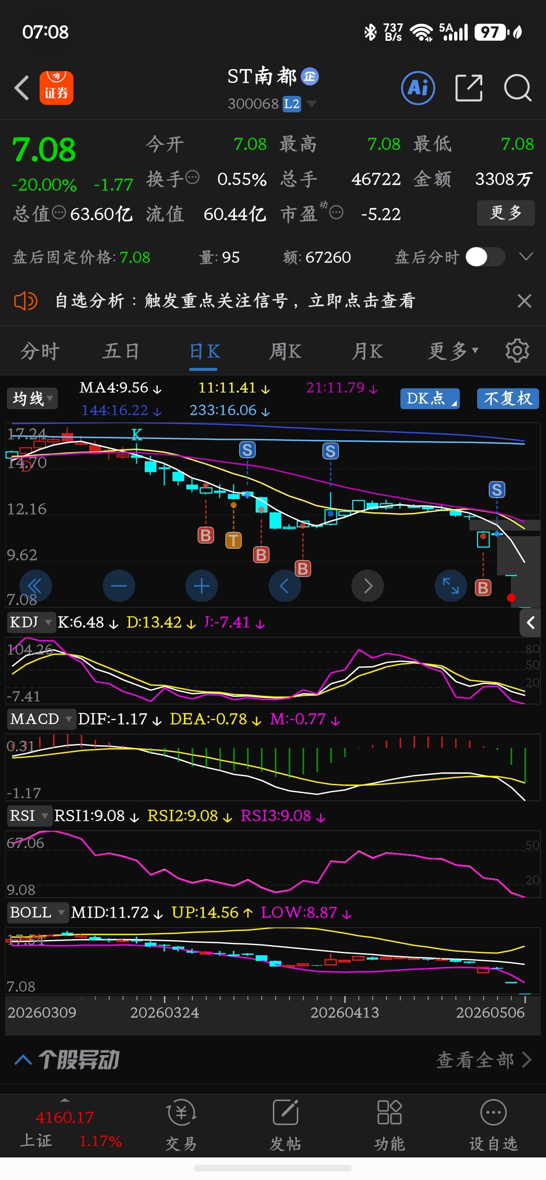Collapse side panel with left chevron
Image resolution: width=546 pixels, height=1180 pixels.
pos(530,623)
